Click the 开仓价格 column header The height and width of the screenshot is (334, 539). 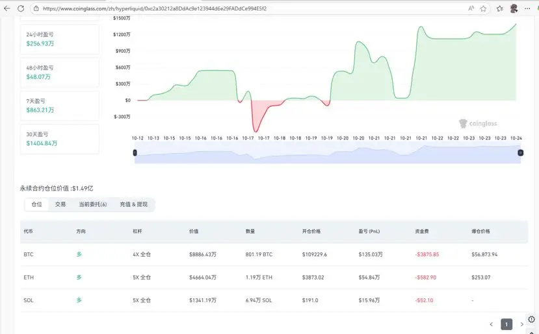311,232
